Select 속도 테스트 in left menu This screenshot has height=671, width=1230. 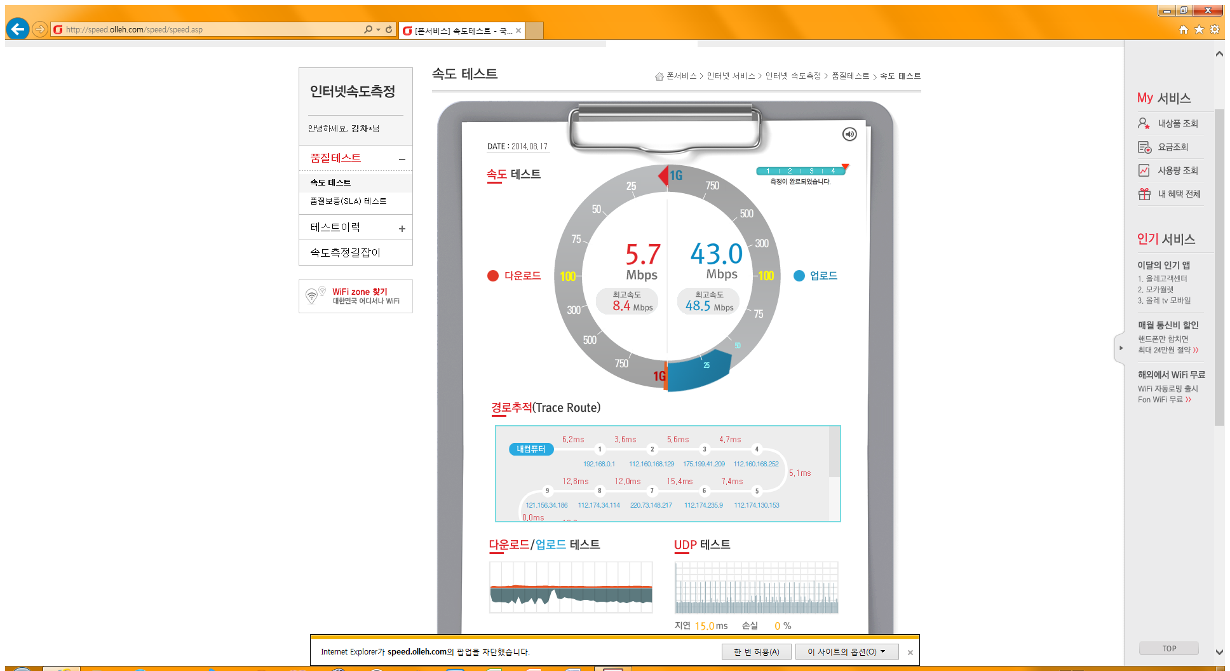coord(330,182)
